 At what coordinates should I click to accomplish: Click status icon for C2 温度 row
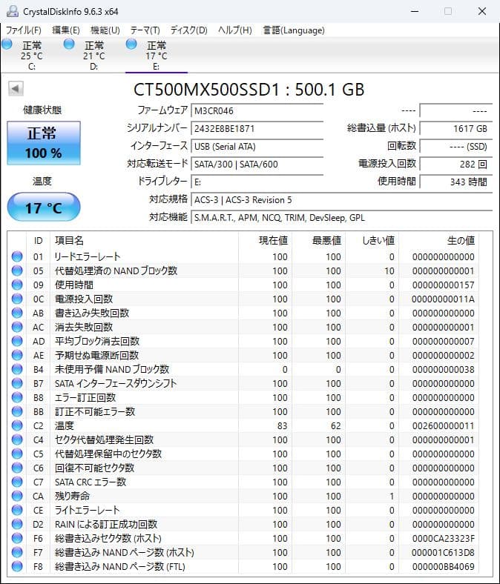tap(17, 425)
